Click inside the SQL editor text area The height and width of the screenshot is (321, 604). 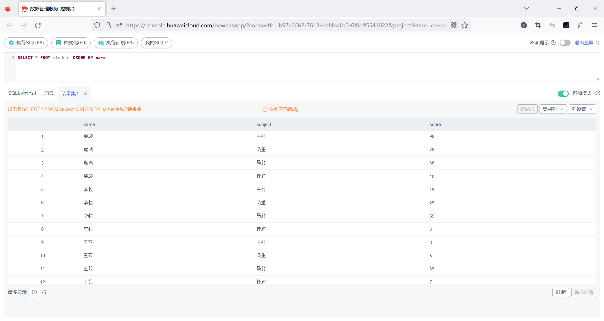point(308,67)
